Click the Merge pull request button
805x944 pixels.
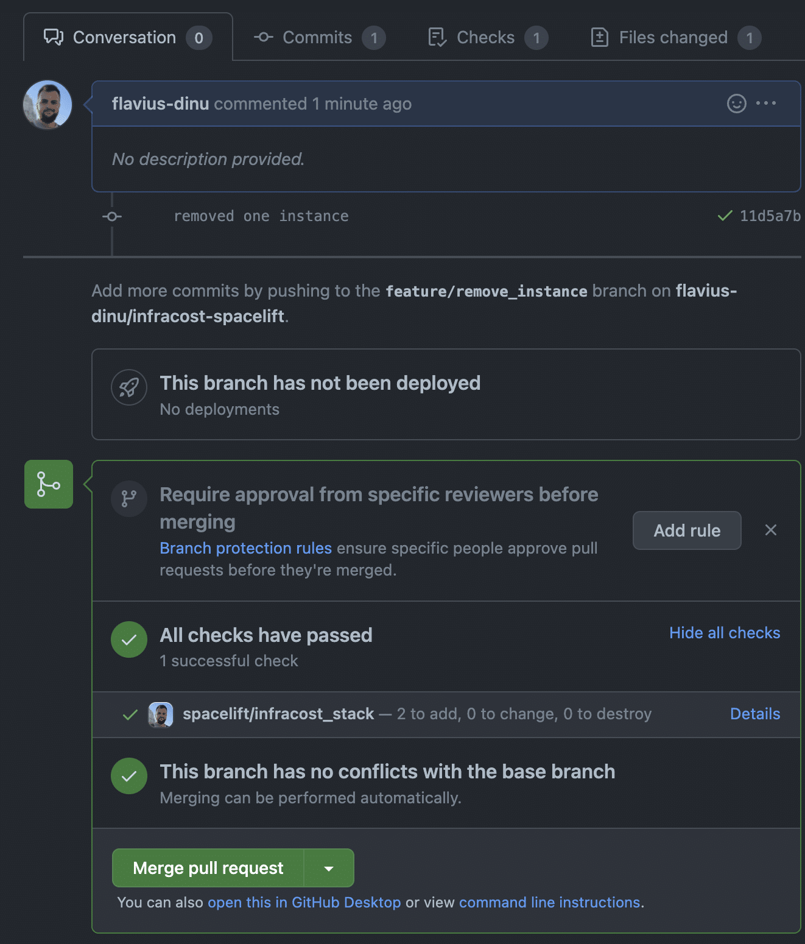[x=208, y=868]
